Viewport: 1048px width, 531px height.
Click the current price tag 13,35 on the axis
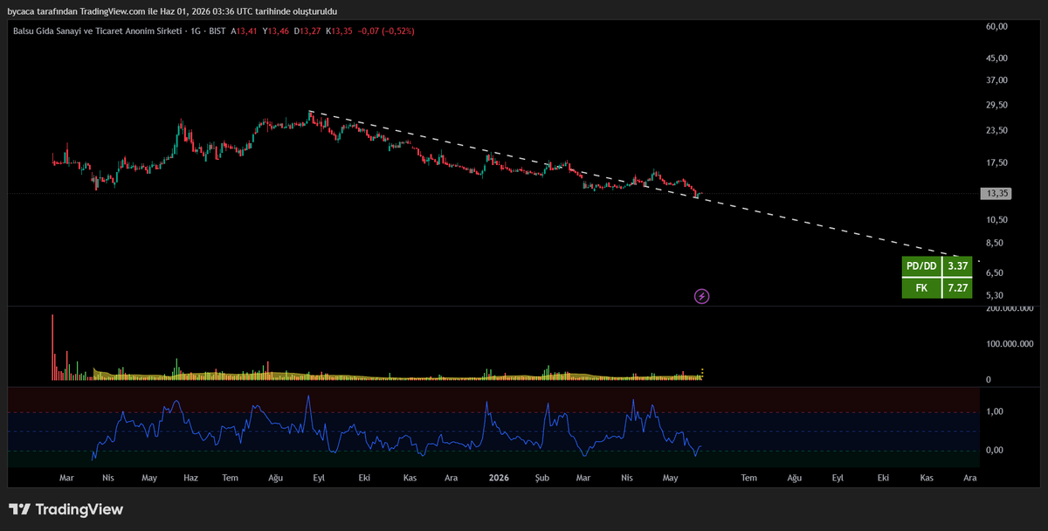[996, 194]
